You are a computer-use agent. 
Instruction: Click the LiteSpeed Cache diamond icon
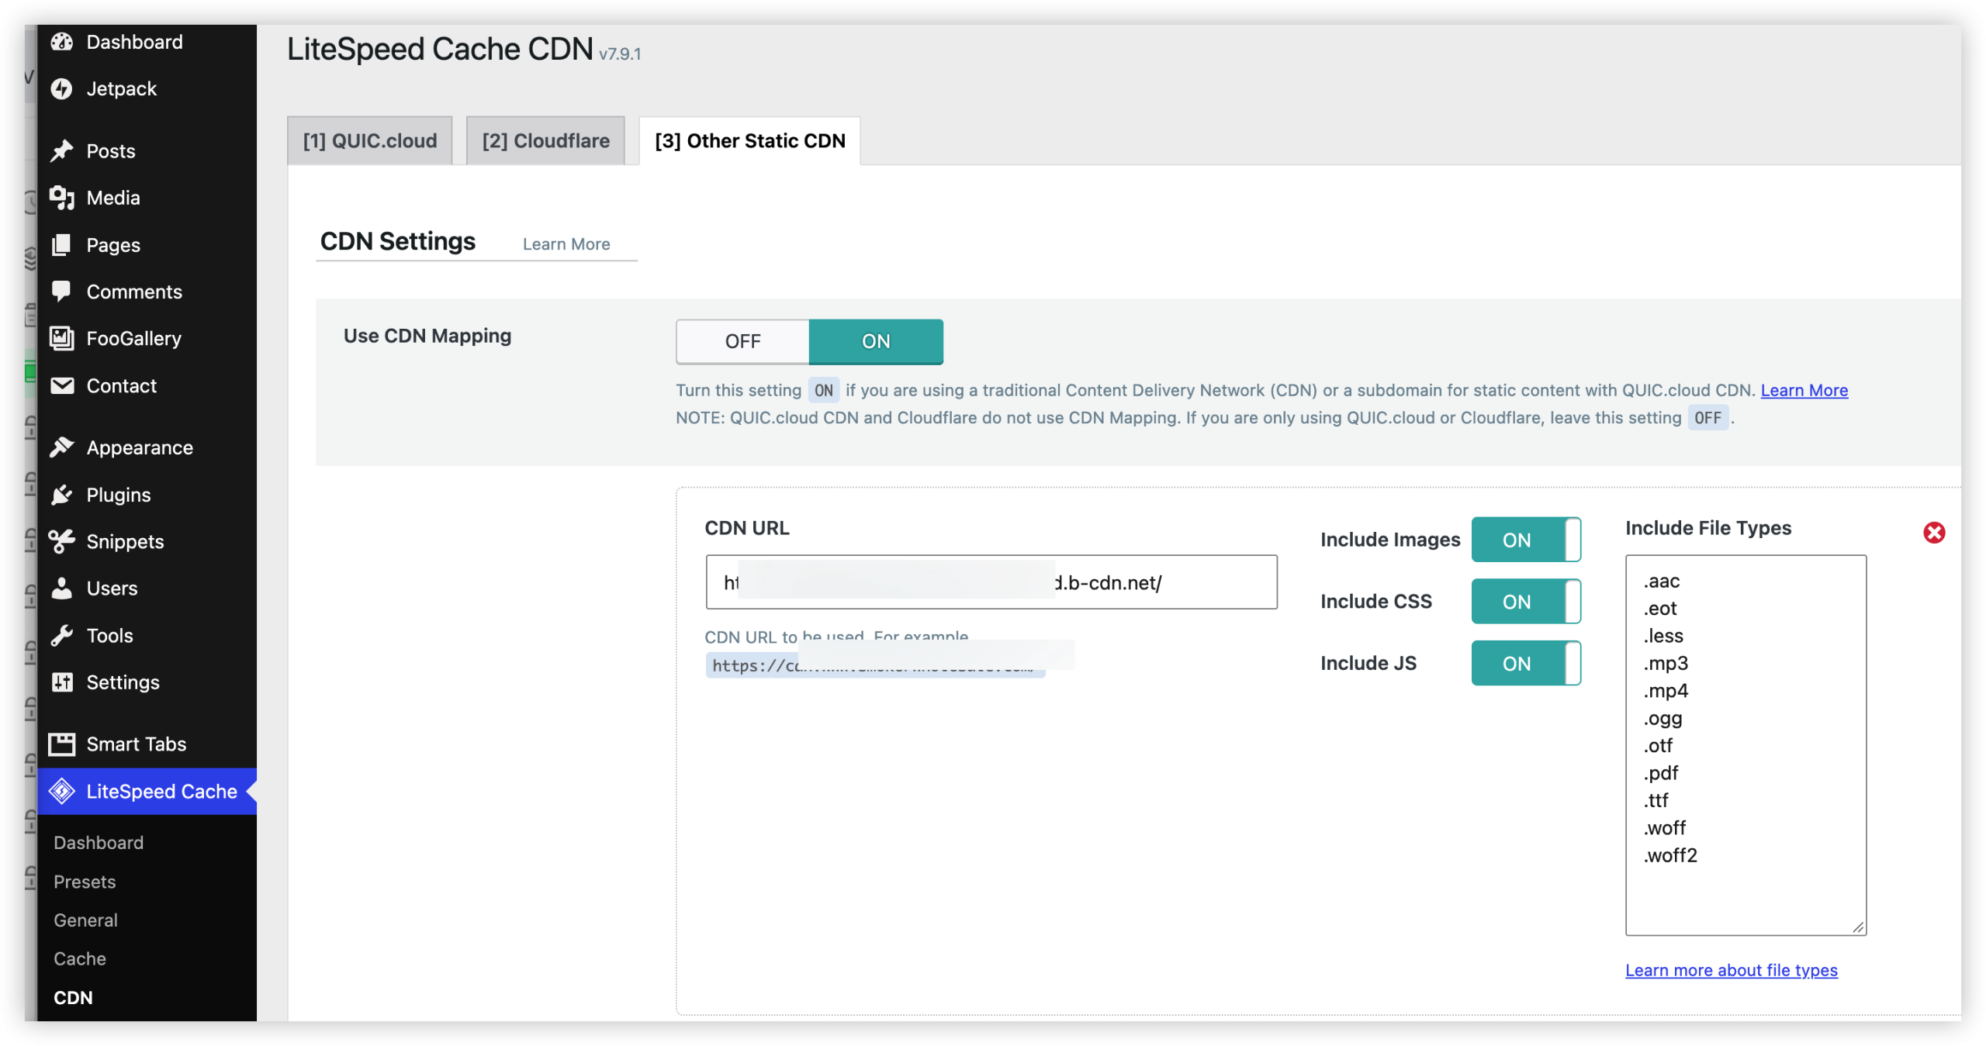click(61, 791)
